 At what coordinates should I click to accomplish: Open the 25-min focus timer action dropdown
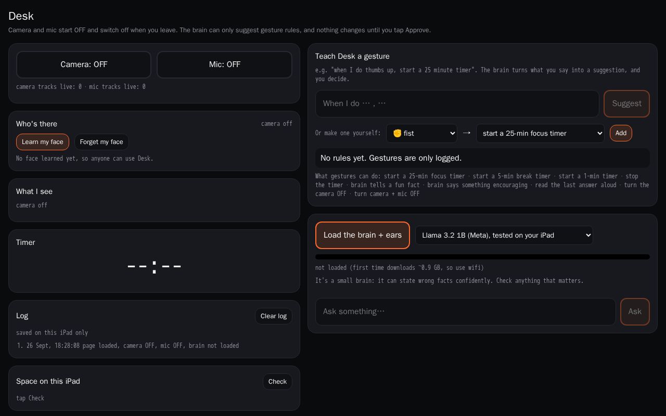(x=540, y=133)
